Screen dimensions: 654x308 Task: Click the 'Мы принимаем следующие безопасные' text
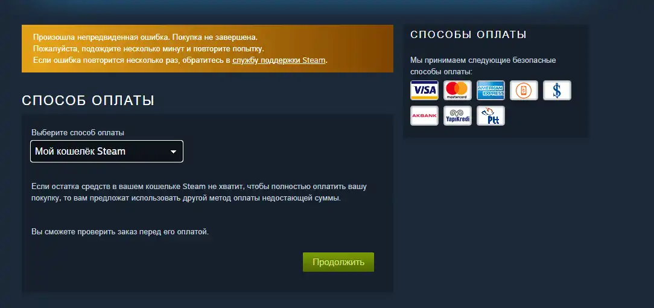[483, 60]
